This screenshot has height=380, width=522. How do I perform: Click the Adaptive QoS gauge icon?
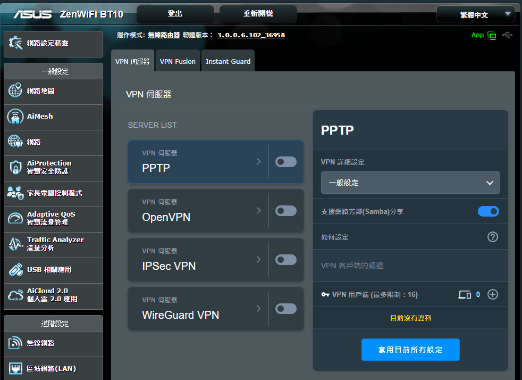click(x=15, y=218)
